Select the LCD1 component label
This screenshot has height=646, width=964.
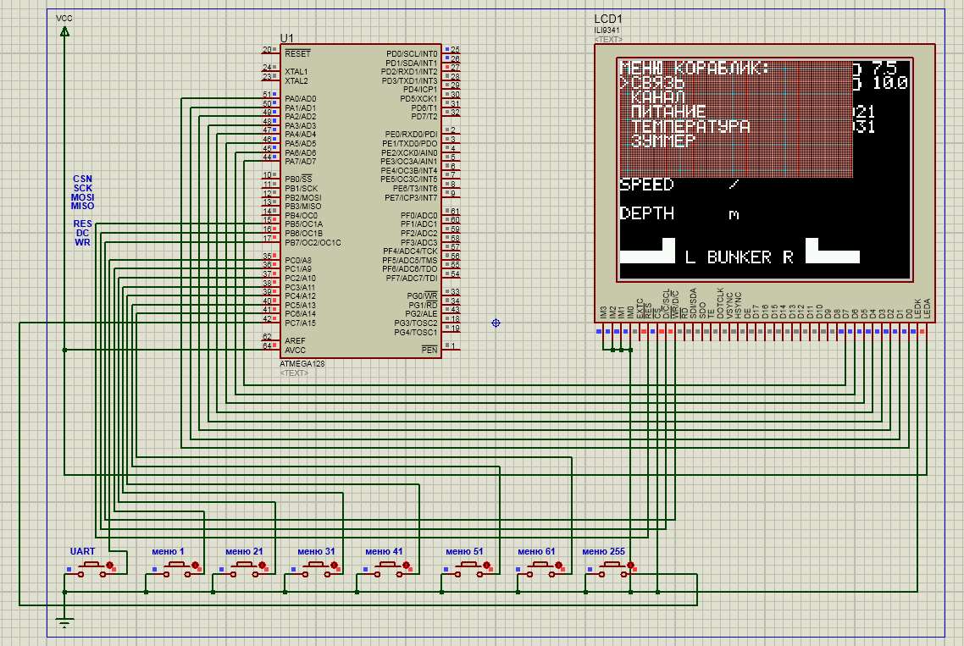(608, 19)
